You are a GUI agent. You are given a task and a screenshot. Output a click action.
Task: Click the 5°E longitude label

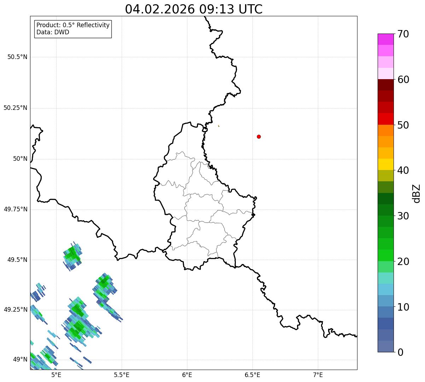pyautogui.click(x=56, y=375)
